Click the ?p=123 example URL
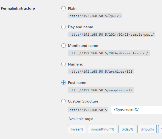162x139 pixels. tap(95, 16)
